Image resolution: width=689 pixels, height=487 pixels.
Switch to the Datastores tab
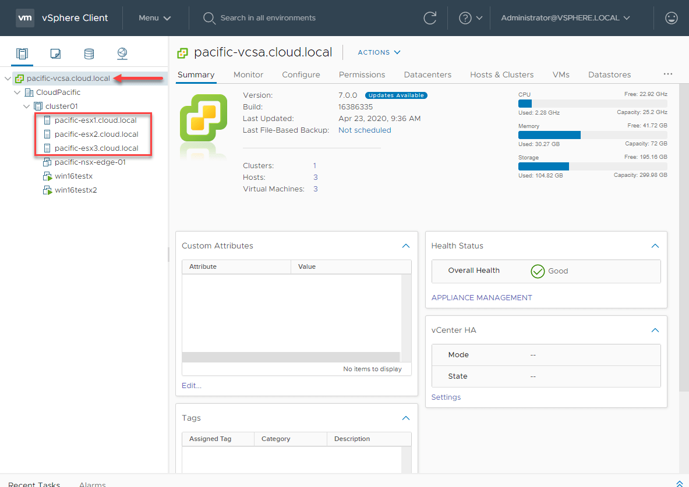click(609, 74)
